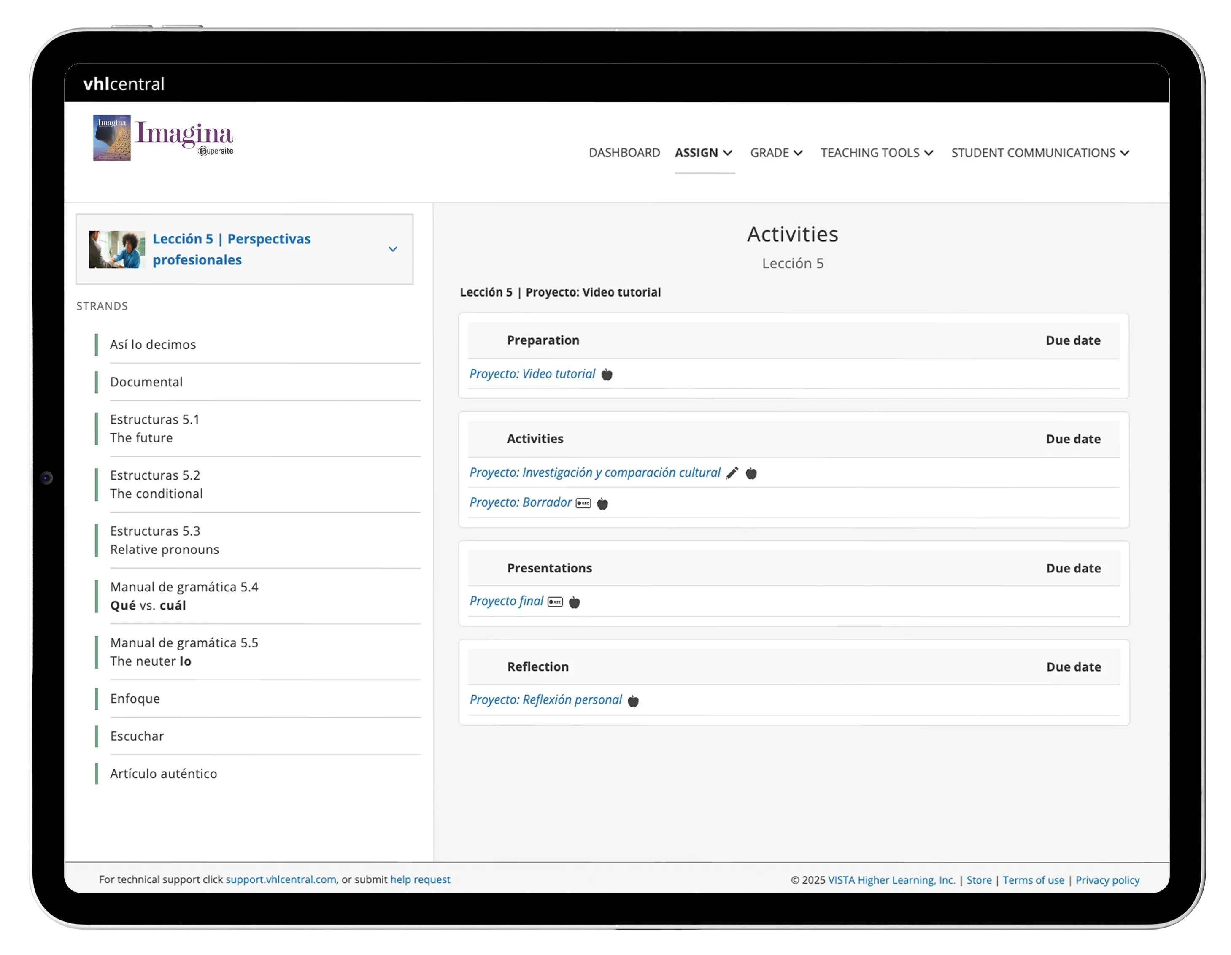Click apple icon beside Proyecto: Video tutorial
This screenshot has height=955, width=1231.
pos(607,375)
